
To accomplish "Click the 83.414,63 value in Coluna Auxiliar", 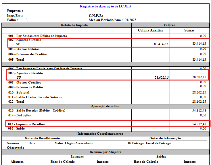I will pyautogui.click(x=161, y=44).
